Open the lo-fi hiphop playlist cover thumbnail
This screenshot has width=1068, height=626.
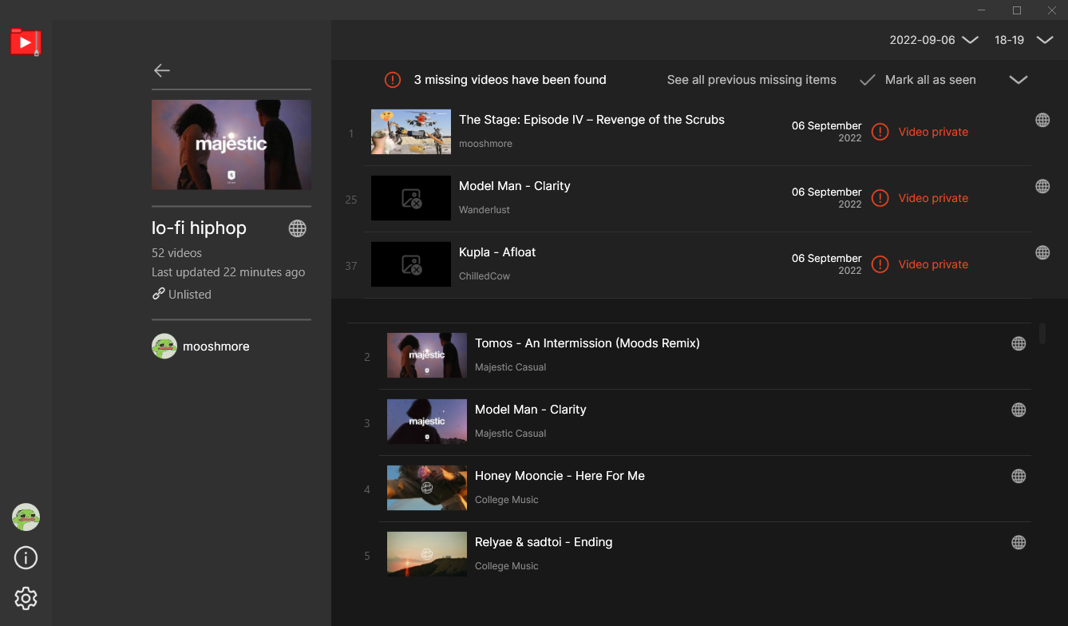pos(231,145)
